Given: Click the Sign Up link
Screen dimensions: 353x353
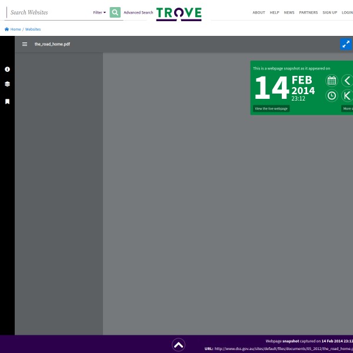Looking at the screenshot, I should point(329,12).
